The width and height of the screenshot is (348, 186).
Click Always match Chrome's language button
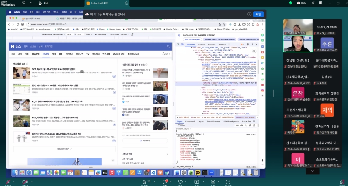coord(219,39)
